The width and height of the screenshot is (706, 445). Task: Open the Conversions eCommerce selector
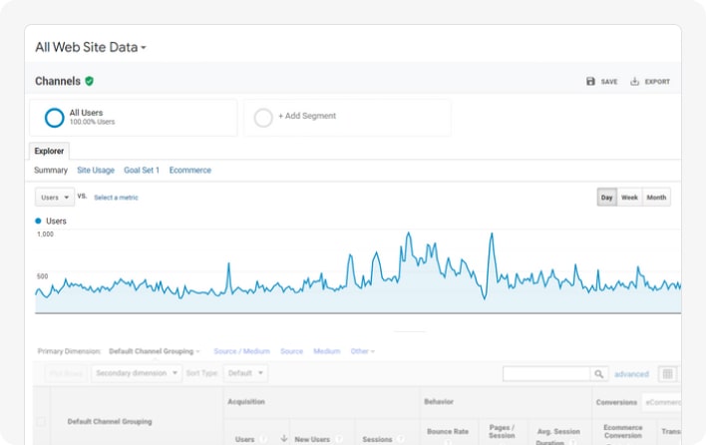661,402
